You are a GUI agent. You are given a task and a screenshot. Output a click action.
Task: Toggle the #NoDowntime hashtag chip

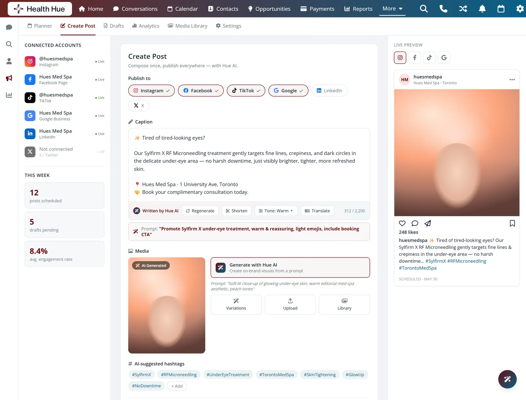click(x=146, y=386)
